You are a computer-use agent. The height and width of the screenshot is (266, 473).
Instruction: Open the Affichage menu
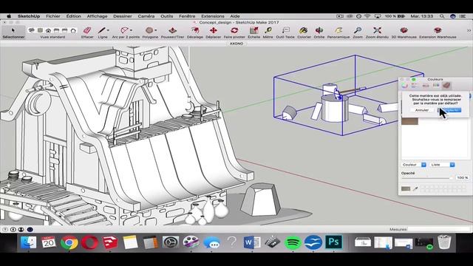coord(97,16)
